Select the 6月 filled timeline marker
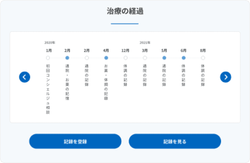Screen dimensions: 250x163 184,58
